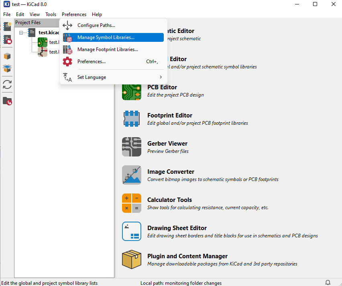Close the Preferences menu from menu bar

tap(74, 14)
